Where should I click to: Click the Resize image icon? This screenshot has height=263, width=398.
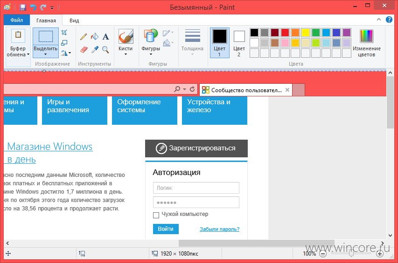point(64,43)
